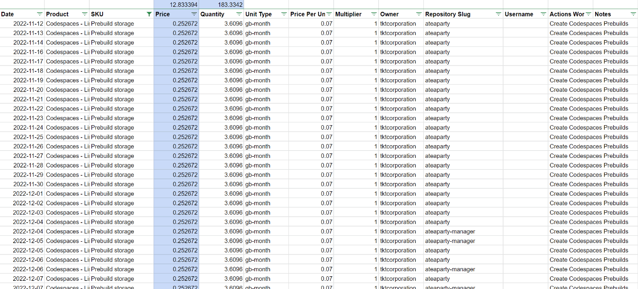The image size is (638, 289).
Task: Open the Actions Workflow column filter
Action: pyautogui.click(x=588, y=14)
